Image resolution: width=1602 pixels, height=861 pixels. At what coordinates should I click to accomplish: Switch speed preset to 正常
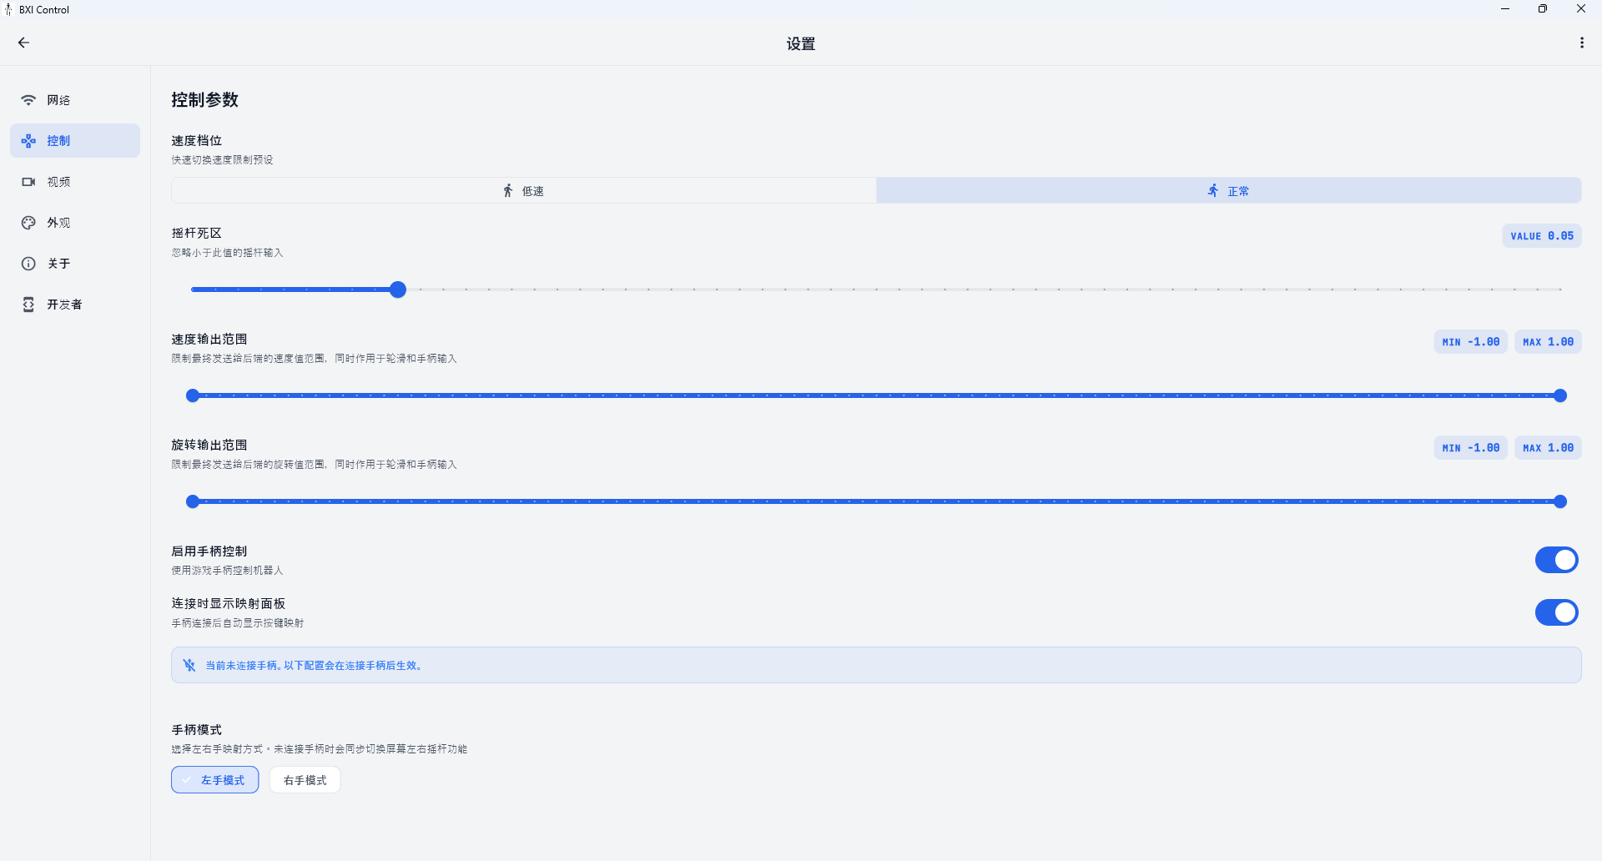coord(1228,191)
